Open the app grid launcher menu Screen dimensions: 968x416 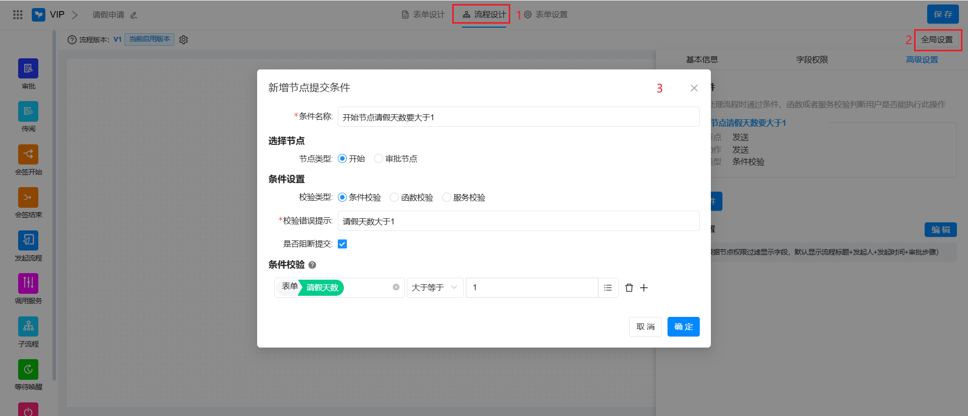[18, 15]
